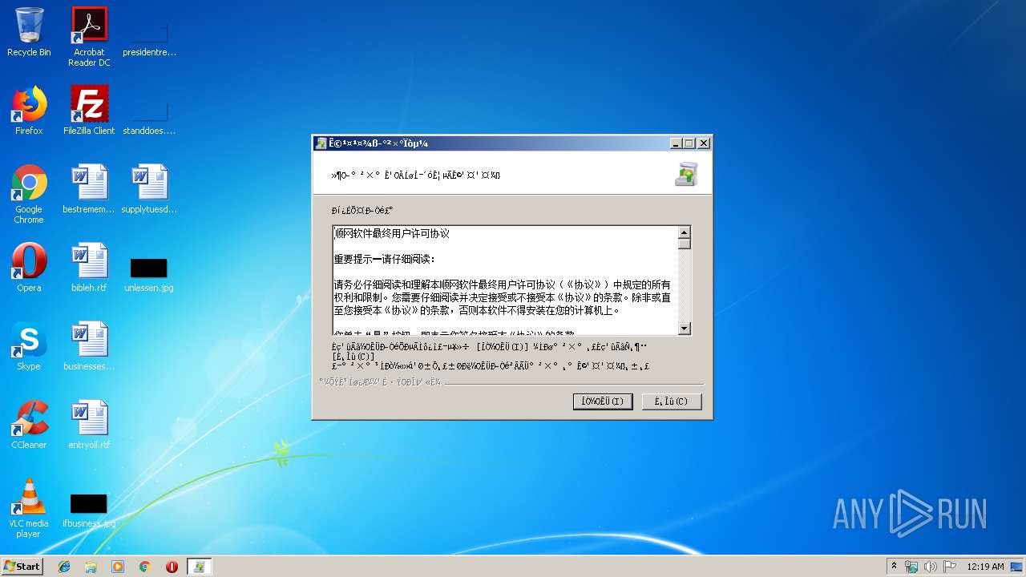Launch Firefox from the desktop
The width and height of the screenshot is (1026, 577).
29,111
